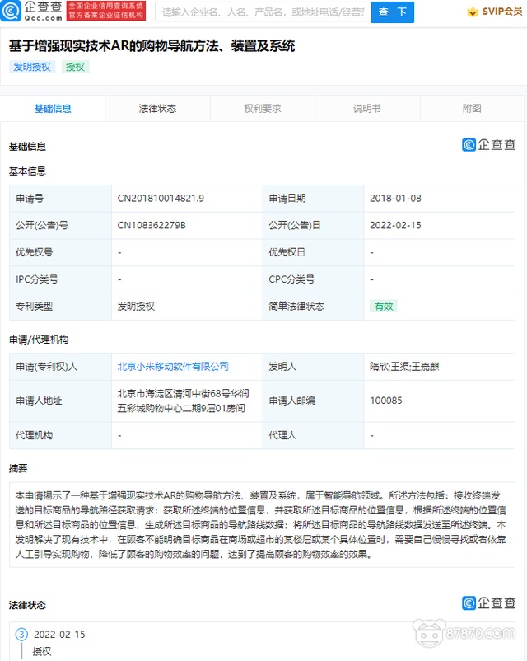Click the 简单法律状态 label cell
Viewport: 527px width, 661px height.
click(313, 307)
